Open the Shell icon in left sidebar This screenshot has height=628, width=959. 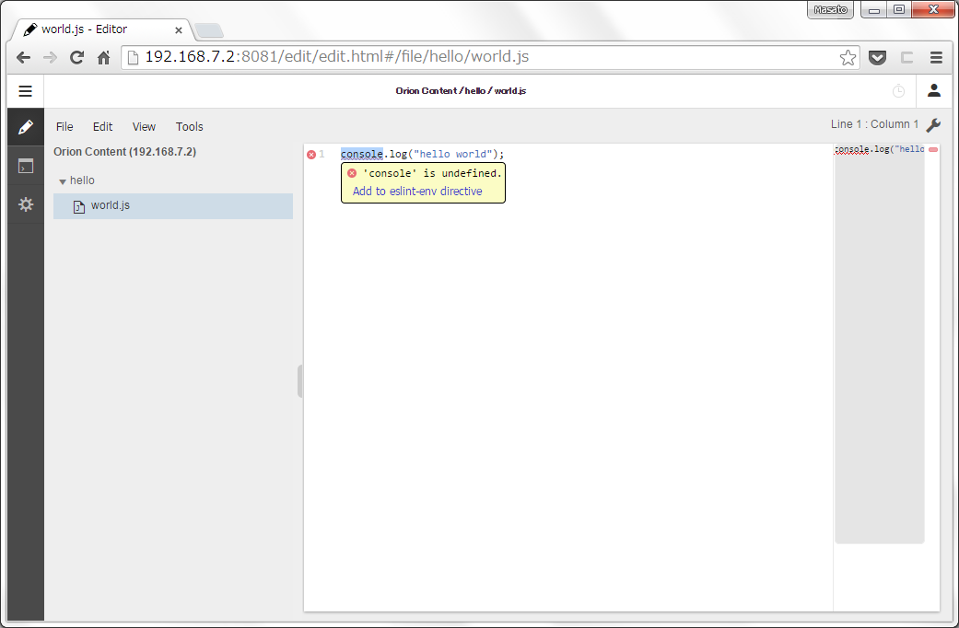[x=25, y=166]
